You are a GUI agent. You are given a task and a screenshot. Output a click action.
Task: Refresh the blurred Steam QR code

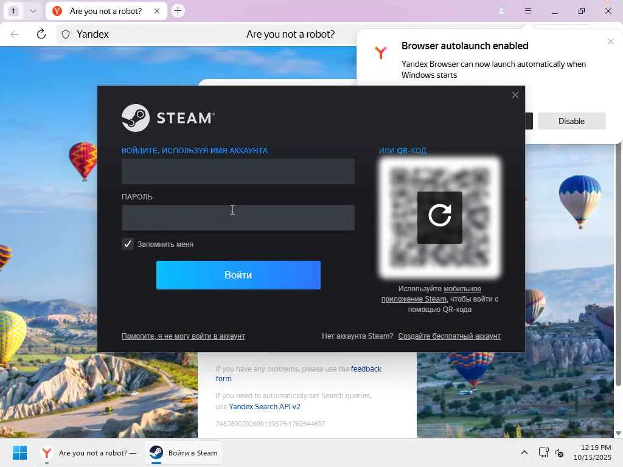[x=439, y=217]
